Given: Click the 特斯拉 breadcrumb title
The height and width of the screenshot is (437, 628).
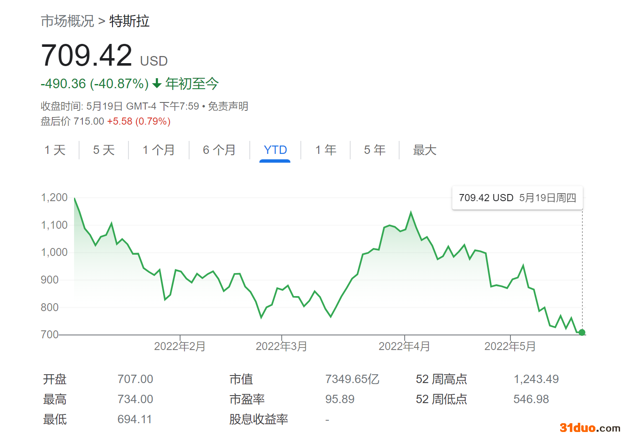Looking at the screenshot, I should tap(129, 21).
